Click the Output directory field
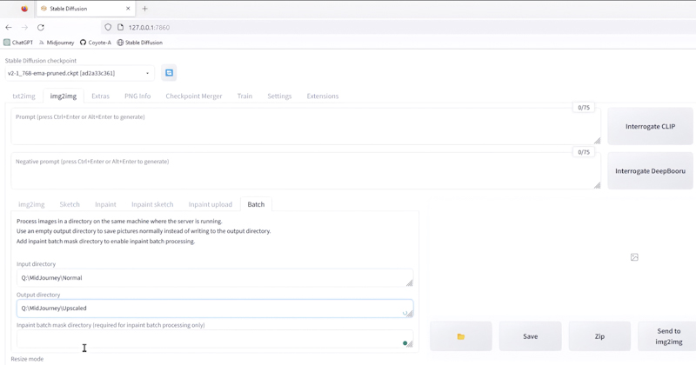Screen dimensions: 696x365 tap(215, 309)
